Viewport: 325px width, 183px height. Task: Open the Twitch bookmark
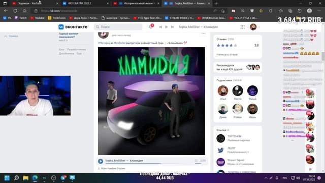(20, 18)
